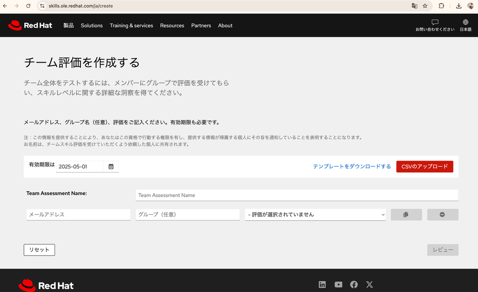478x292 pixels.
Task: Open the Resources navigation menu
Action: click(172, 25)
